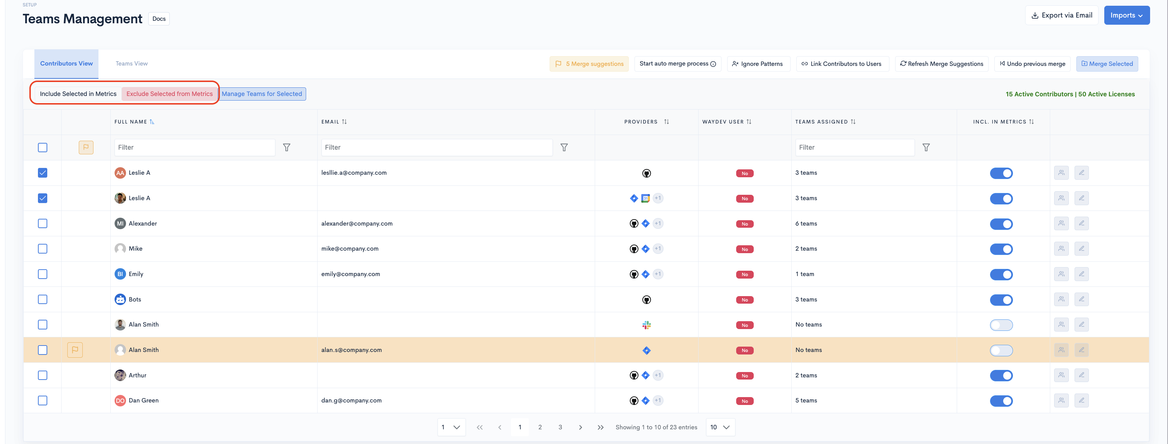The image size is (1168, 444).
Task: Click manage teams icon for Alexander row
Action: point(1061,223)
